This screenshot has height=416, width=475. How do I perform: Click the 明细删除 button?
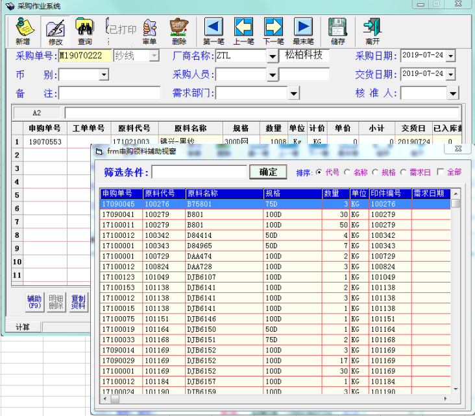56,302
